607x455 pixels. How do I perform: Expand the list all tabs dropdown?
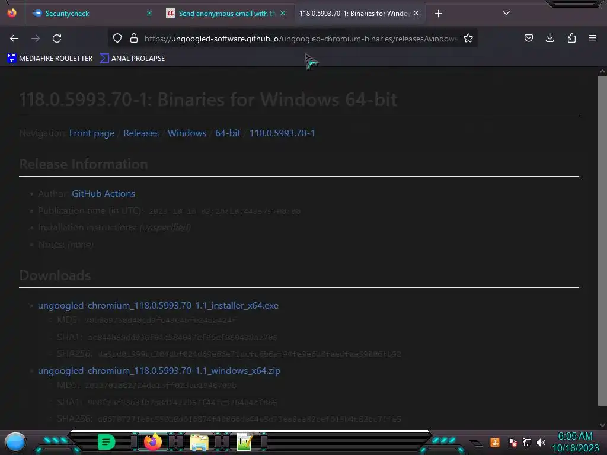coord(506,13)
